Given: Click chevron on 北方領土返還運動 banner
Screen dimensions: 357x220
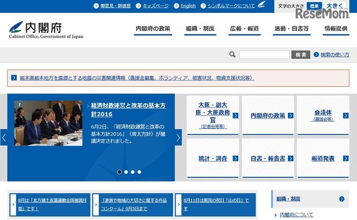Looking at the screenshot, I should click(13, 204).
